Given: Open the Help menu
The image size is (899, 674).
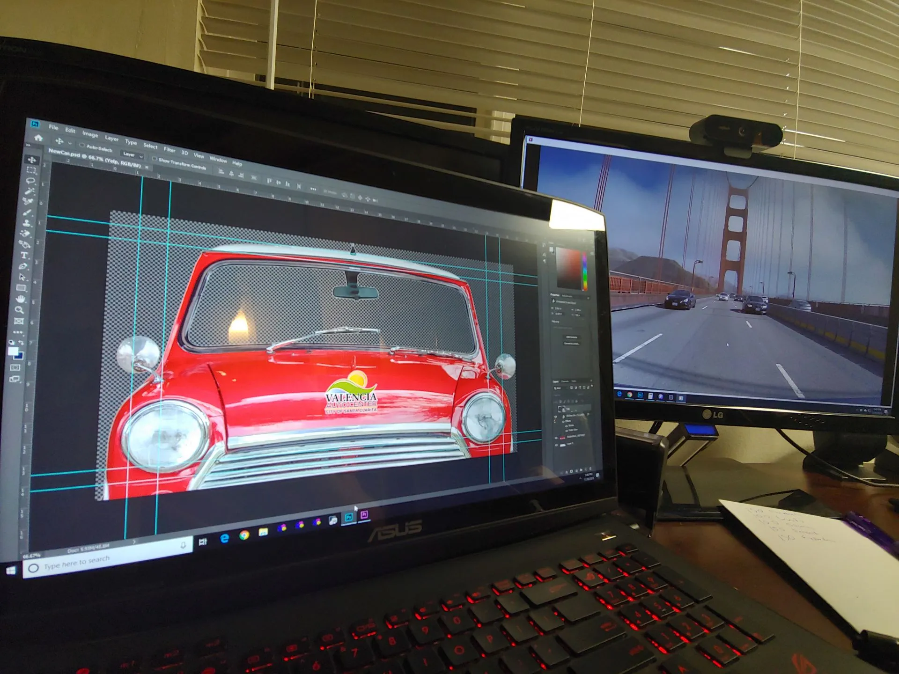Looking at the screenshot, I should pyautogui.click(x=237, y=163).
